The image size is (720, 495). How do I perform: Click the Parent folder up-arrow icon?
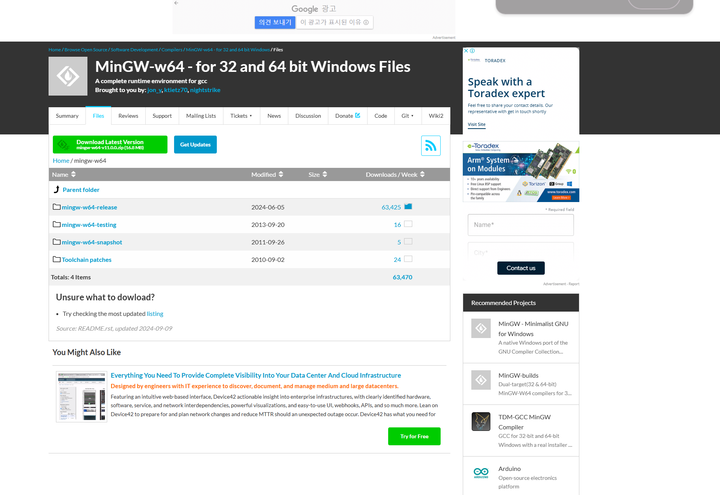[x=57, y=190]
